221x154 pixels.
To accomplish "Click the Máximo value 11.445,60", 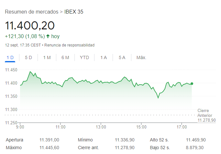I will tap(49, 148).
